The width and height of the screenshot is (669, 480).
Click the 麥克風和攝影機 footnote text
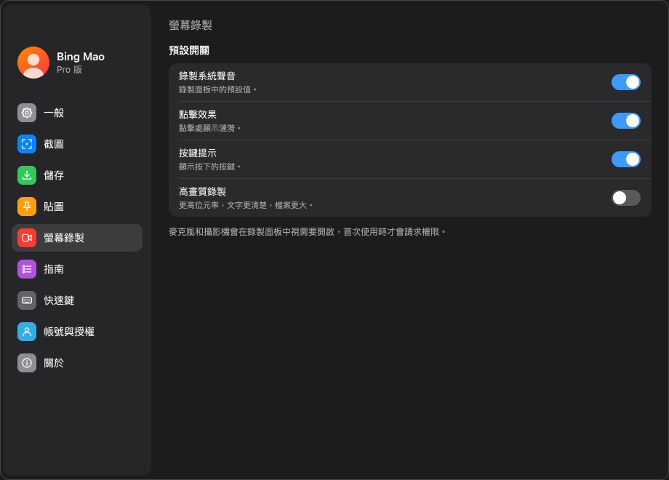(x=307, y=232)
